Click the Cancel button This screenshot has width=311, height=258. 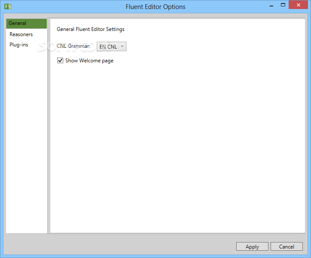286,246
